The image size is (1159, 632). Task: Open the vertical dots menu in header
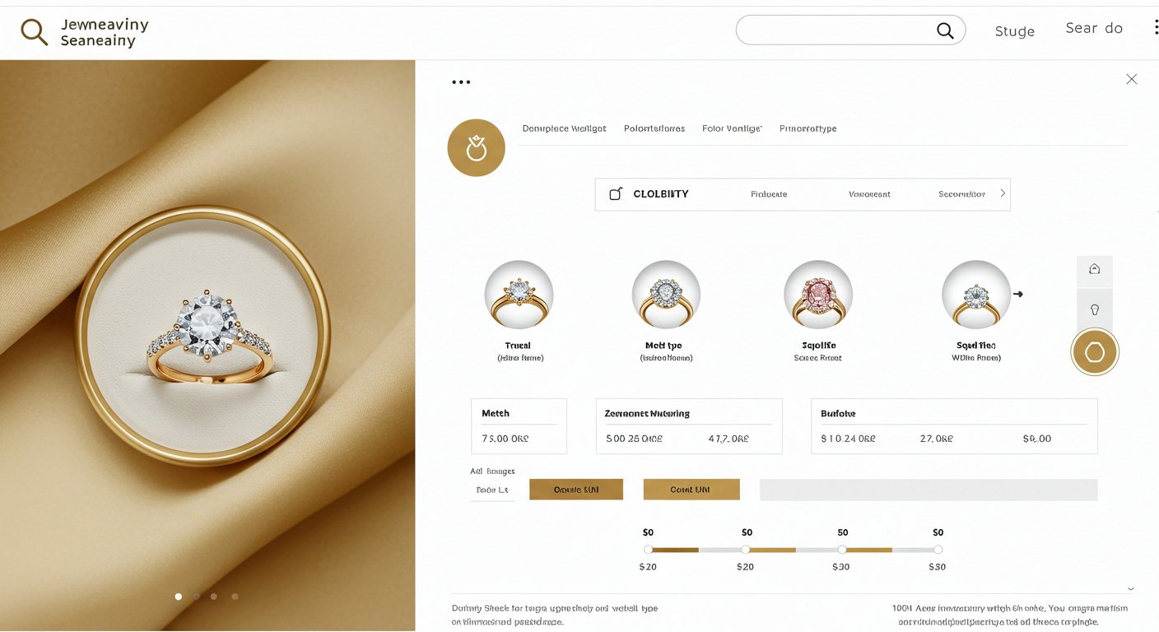click(1156, 27)
